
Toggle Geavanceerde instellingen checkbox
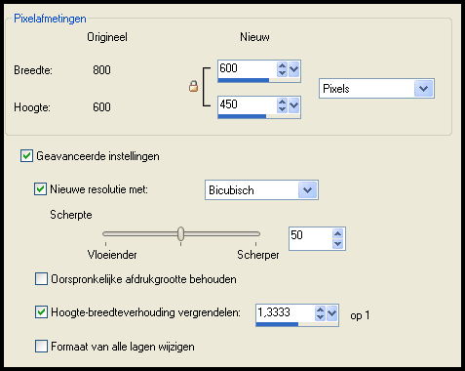(26, 156)
